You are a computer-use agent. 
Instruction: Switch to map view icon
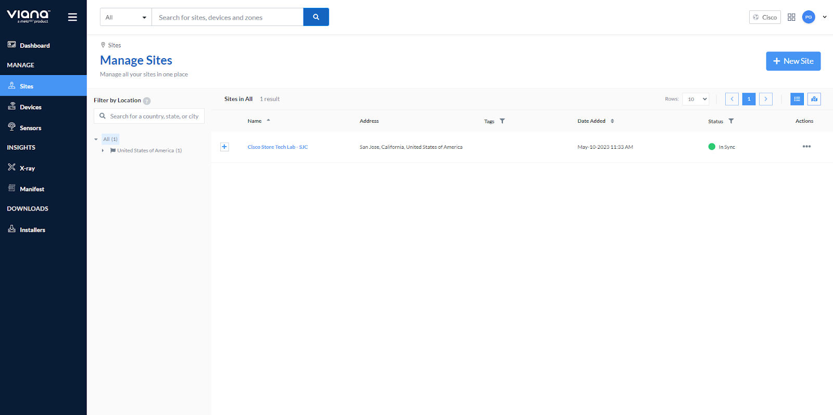point(814,99)
